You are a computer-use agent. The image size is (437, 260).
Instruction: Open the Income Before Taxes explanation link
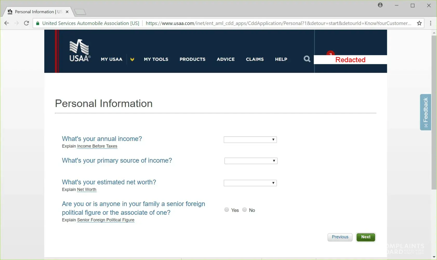click(x=97, y=146)
